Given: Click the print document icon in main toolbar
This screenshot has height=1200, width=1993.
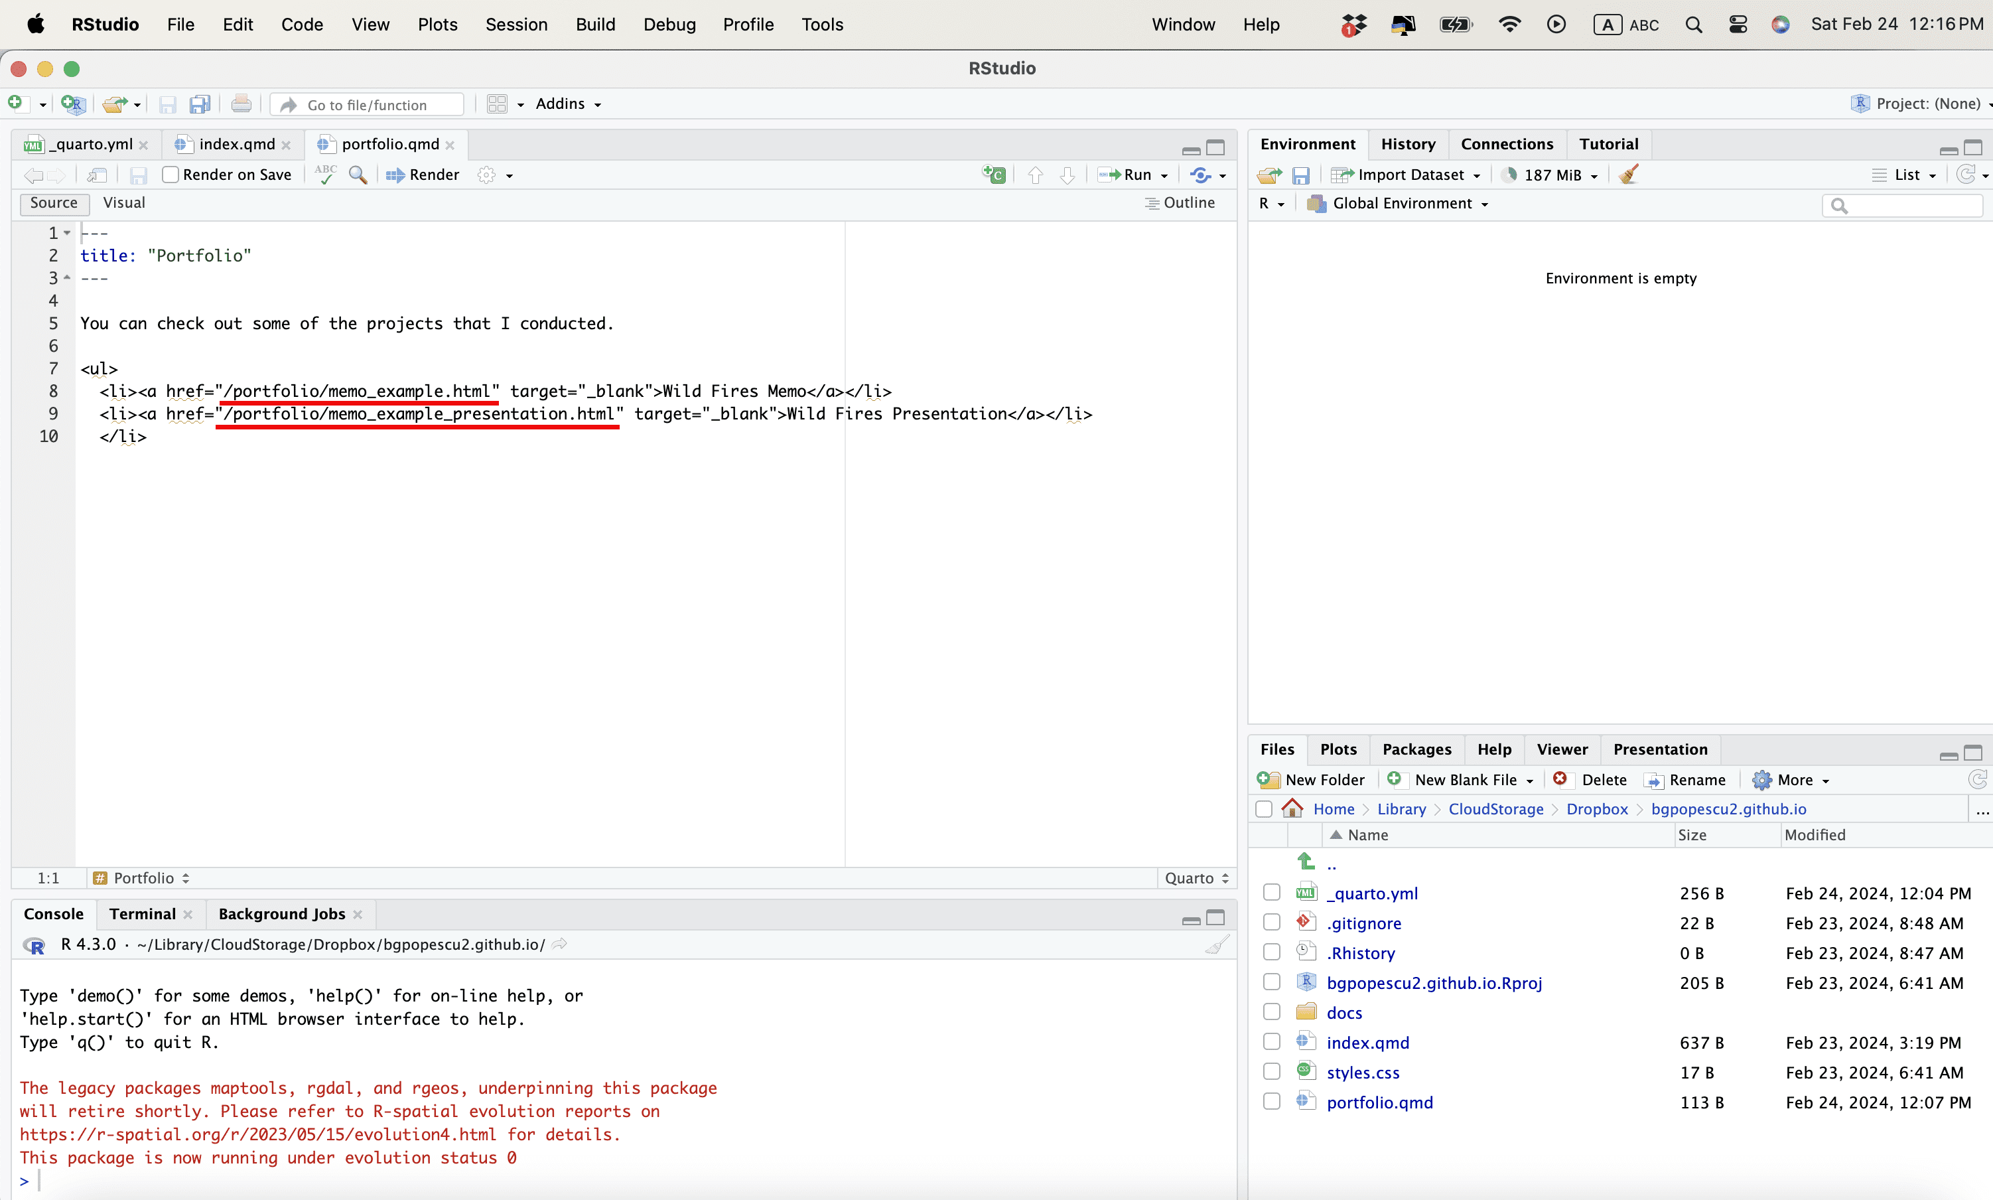Looking at the screenshot, I should pos(241,104).
